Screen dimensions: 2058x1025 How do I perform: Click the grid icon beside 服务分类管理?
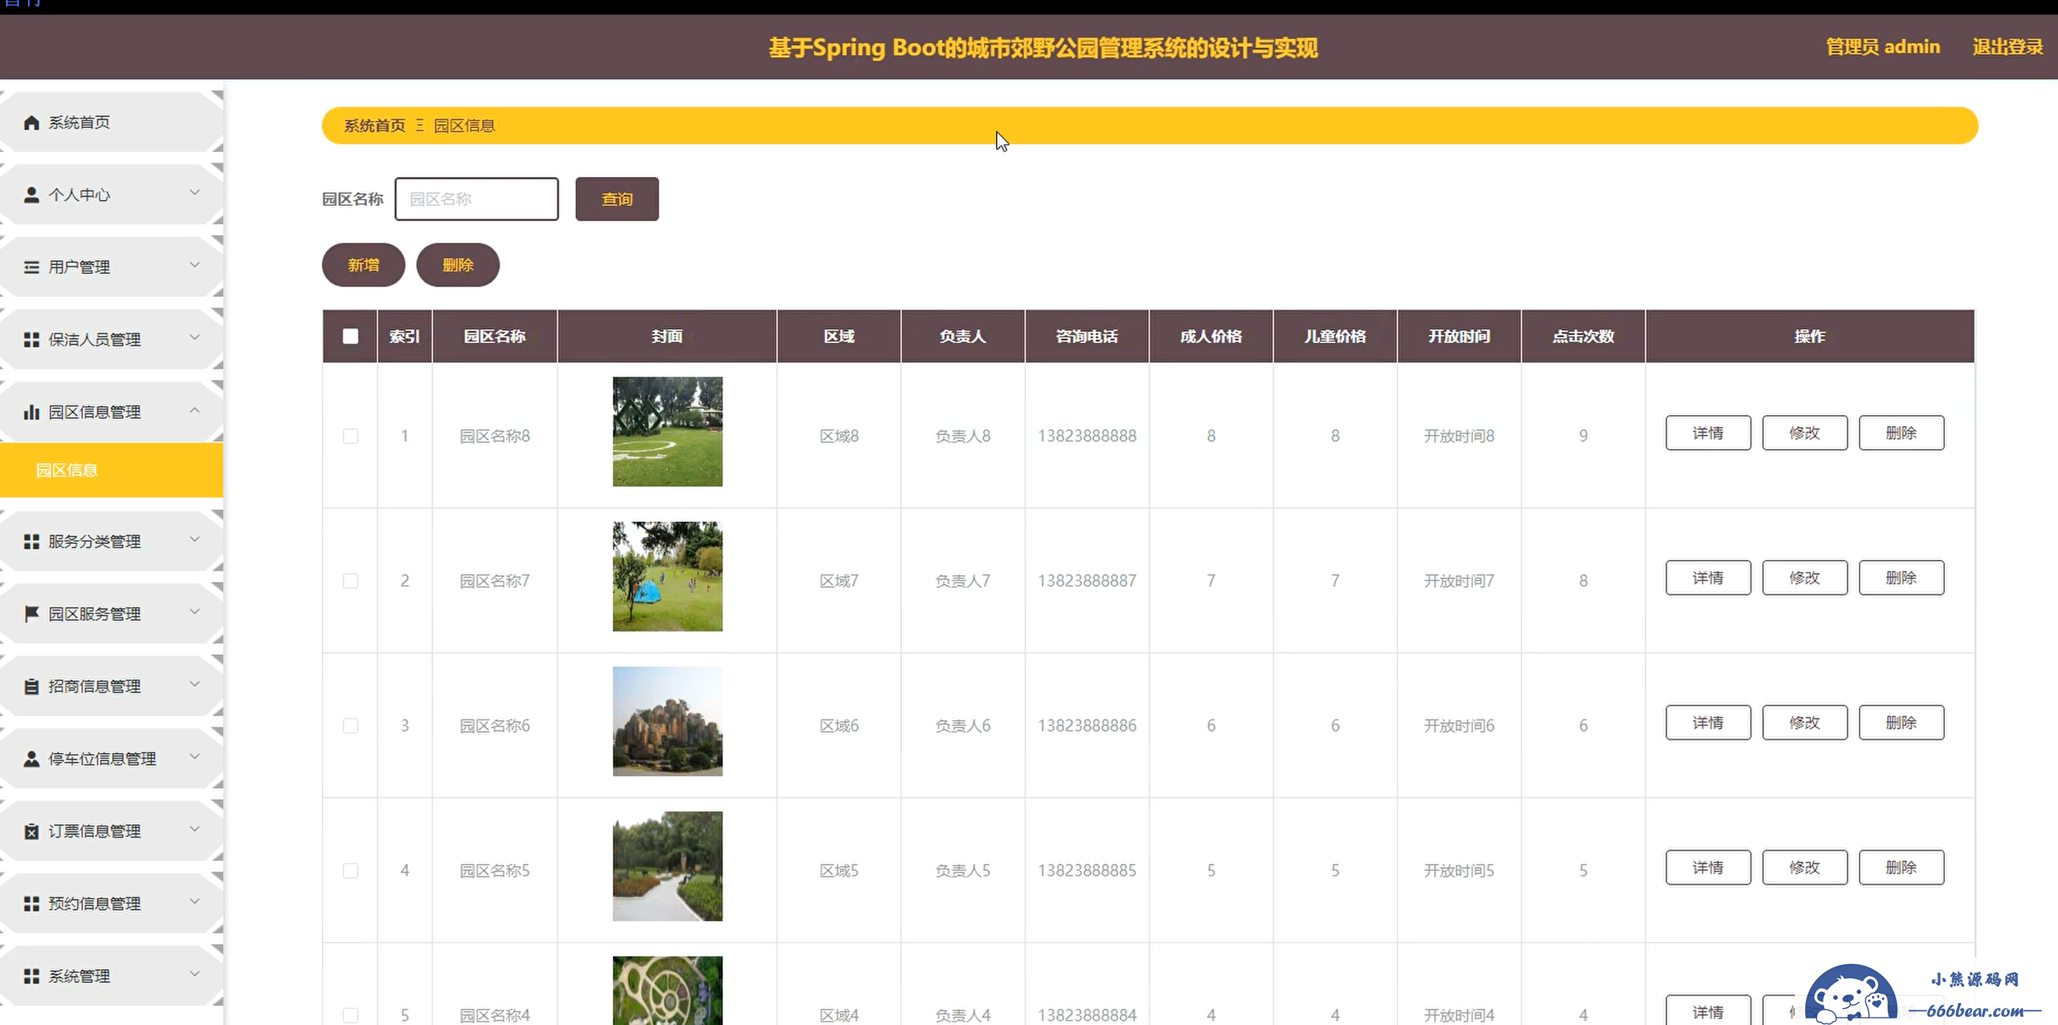(31, 542)
